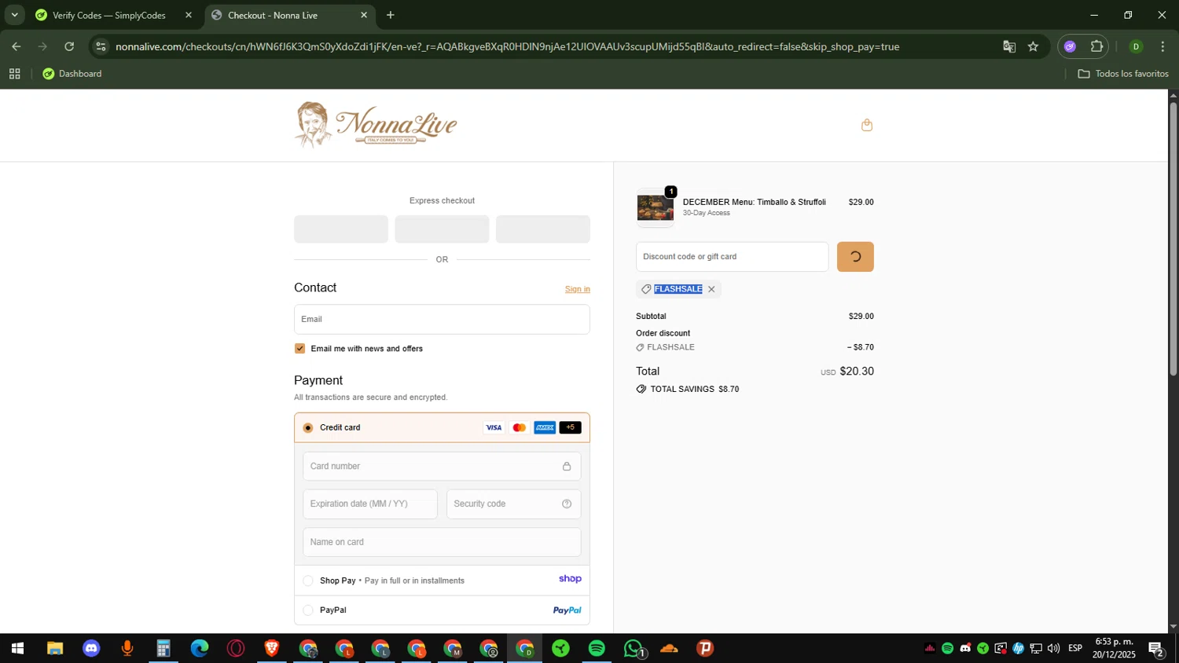This screenshot has width=1179, height=663.
Task: Select the Credit card payment option
Action: pos(308,428)
